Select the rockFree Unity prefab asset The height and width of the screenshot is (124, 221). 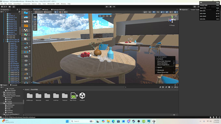(82, 96)
